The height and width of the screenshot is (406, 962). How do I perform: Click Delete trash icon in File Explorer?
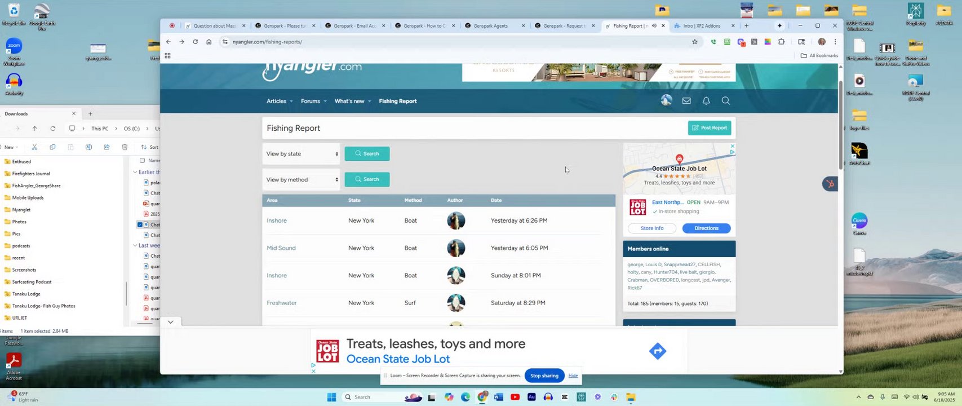point(125,147)
